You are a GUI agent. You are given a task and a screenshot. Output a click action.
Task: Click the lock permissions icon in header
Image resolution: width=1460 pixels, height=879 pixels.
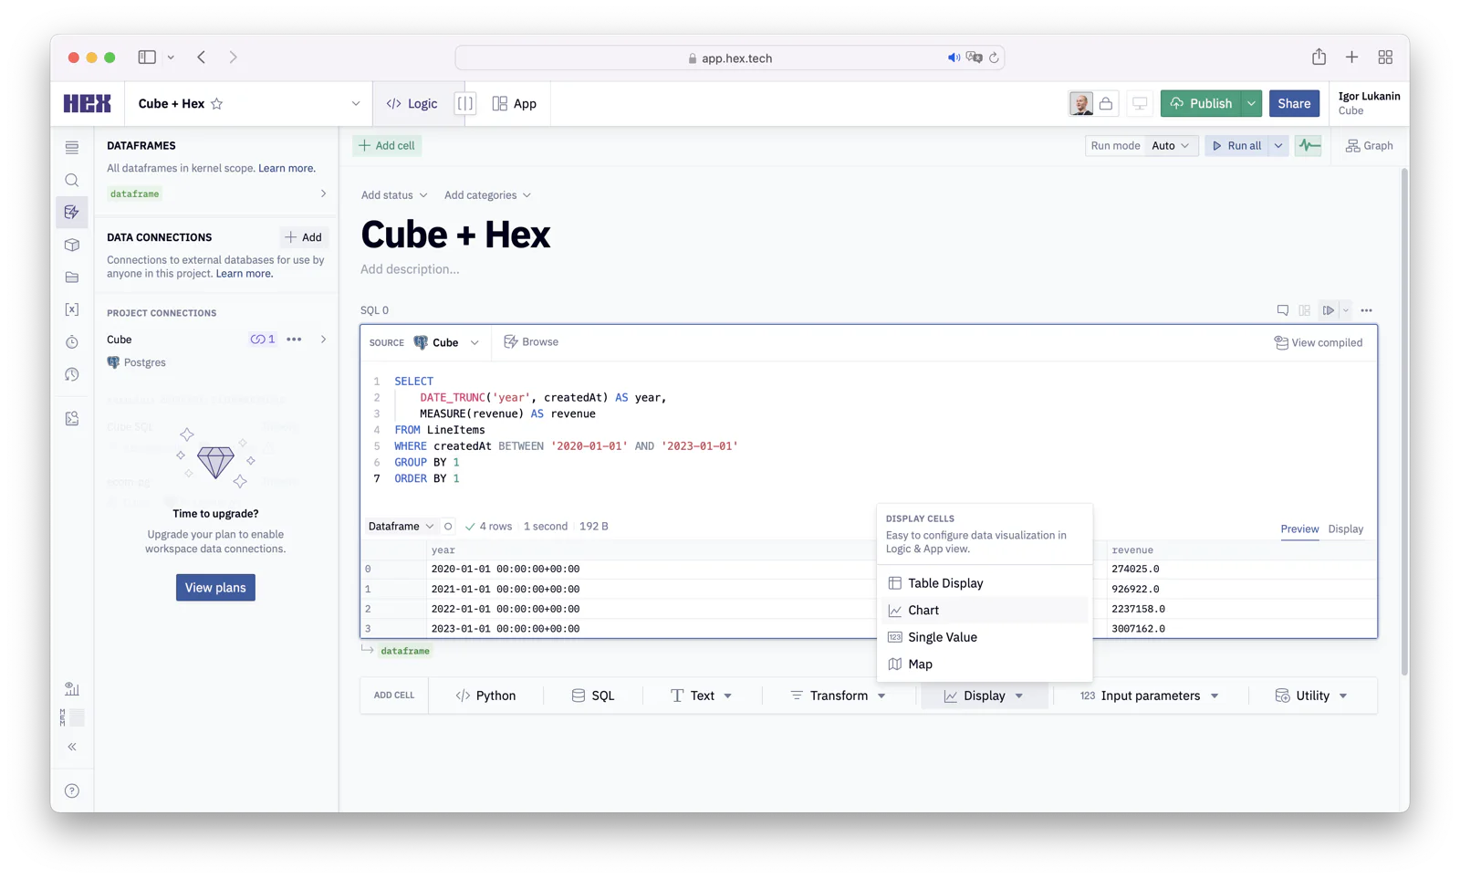[x=1106, y=103]
